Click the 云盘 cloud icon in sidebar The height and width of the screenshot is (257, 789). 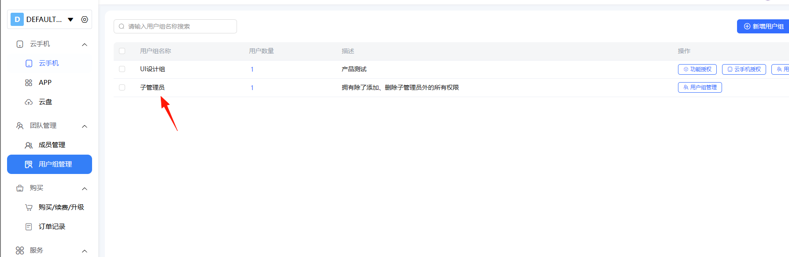coord(29,102)
